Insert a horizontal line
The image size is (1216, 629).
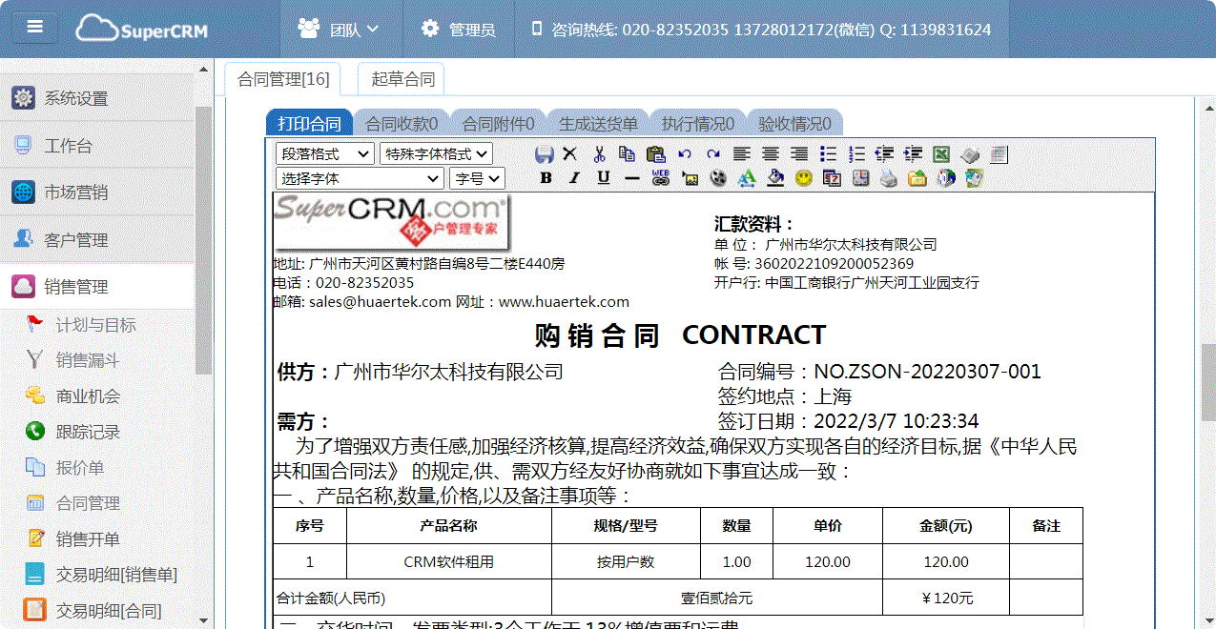pos(631,177)
